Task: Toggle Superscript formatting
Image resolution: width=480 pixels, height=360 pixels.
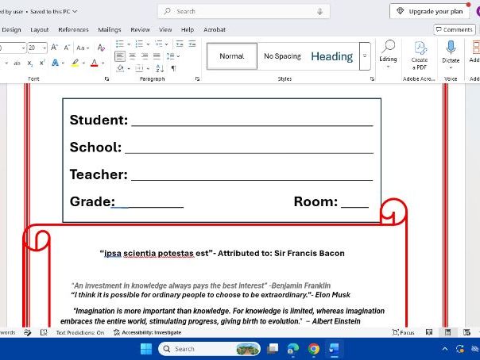Action: (42, 63)
